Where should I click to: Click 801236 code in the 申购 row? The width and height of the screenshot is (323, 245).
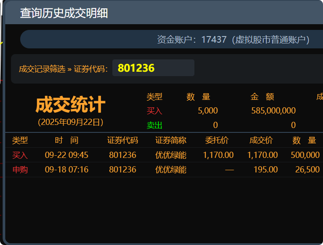pyautogui.click(x=122, y=169)
